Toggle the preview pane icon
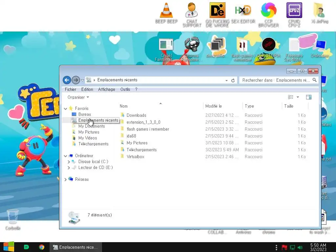 point(309,97)
